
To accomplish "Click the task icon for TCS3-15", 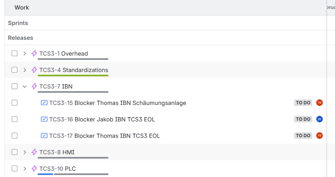I will click(x=44, y=103).
